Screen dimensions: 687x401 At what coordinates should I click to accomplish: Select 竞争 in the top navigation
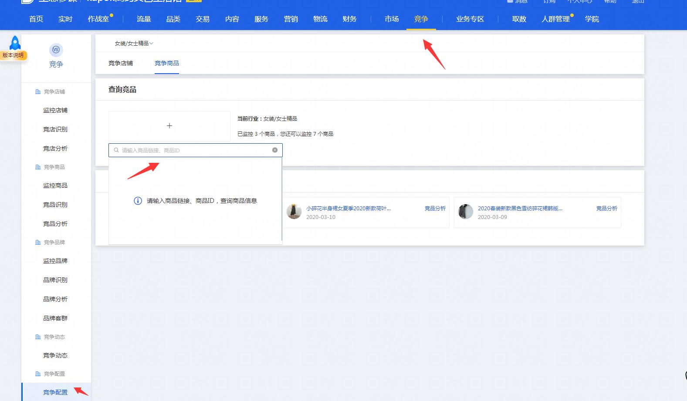click(421, 19)
